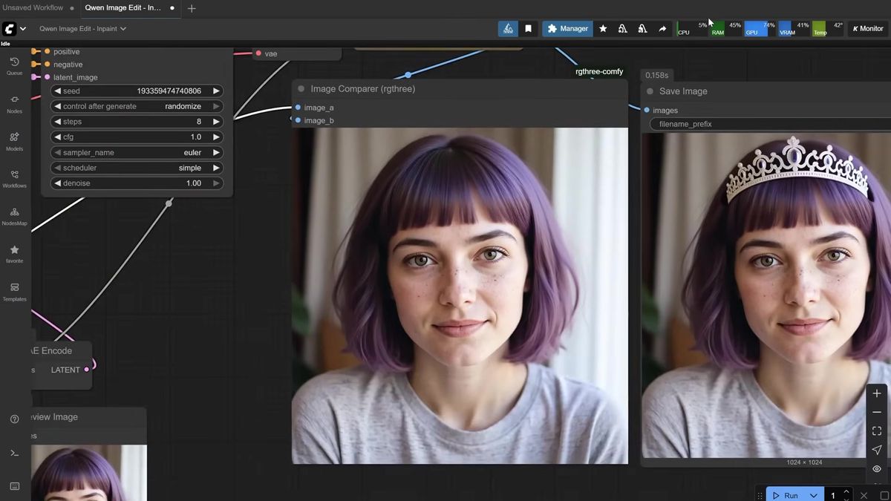The width and height of the screenshot is (891, 501).
Task: Click the CPU usage monitor bar
Action: [x=693, y=28]
